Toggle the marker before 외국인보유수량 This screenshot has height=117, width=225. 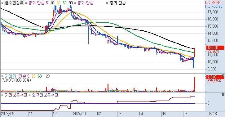point(30,95)
